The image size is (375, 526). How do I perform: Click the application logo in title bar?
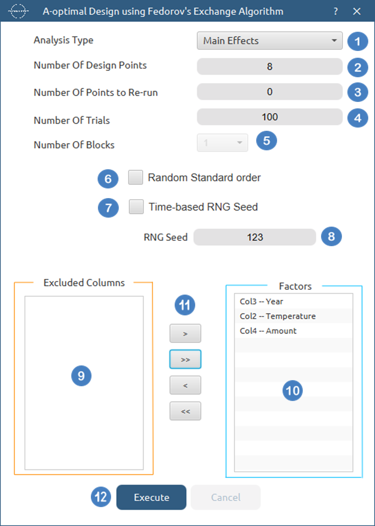[18, 11]
